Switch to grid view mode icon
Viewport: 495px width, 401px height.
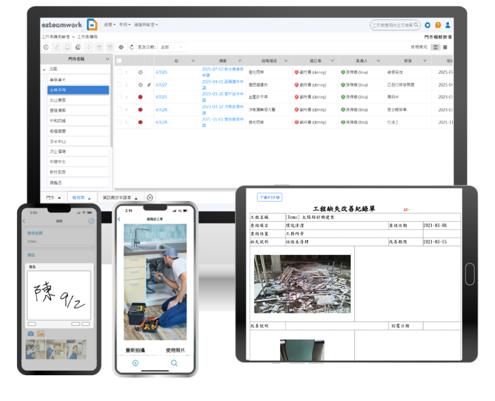pyautogui.click(x=445, y=47)
